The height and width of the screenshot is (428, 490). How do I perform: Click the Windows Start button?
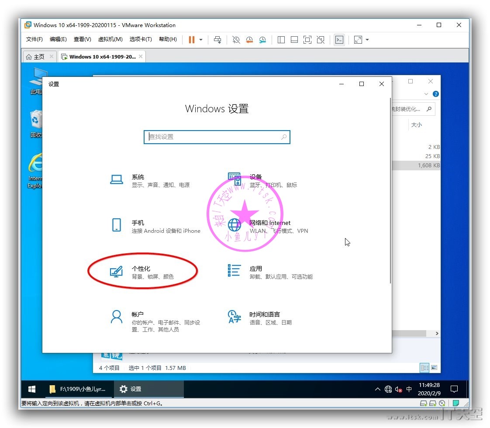click(x=32, y=389)
